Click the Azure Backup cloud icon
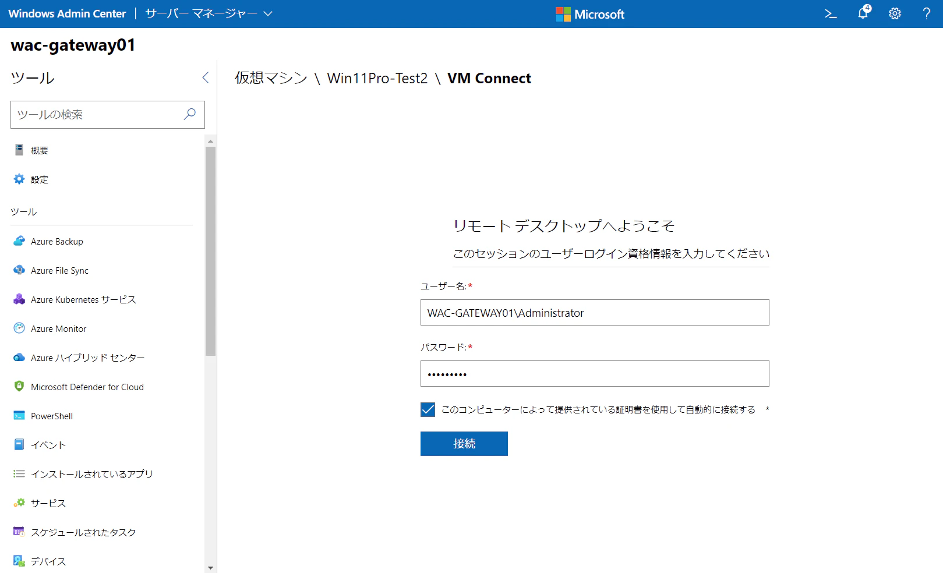Screen dimensions: 943x573 (19, 240)
